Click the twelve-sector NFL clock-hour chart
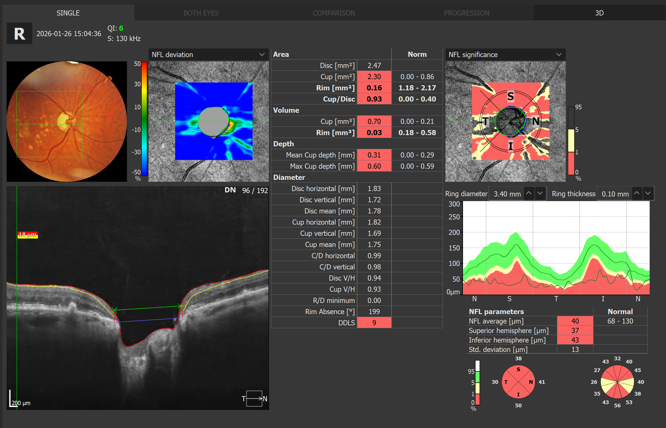 point(617,382)
